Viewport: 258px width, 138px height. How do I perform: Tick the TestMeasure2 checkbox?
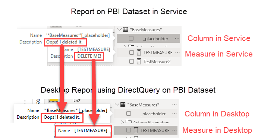pos(132,61)
